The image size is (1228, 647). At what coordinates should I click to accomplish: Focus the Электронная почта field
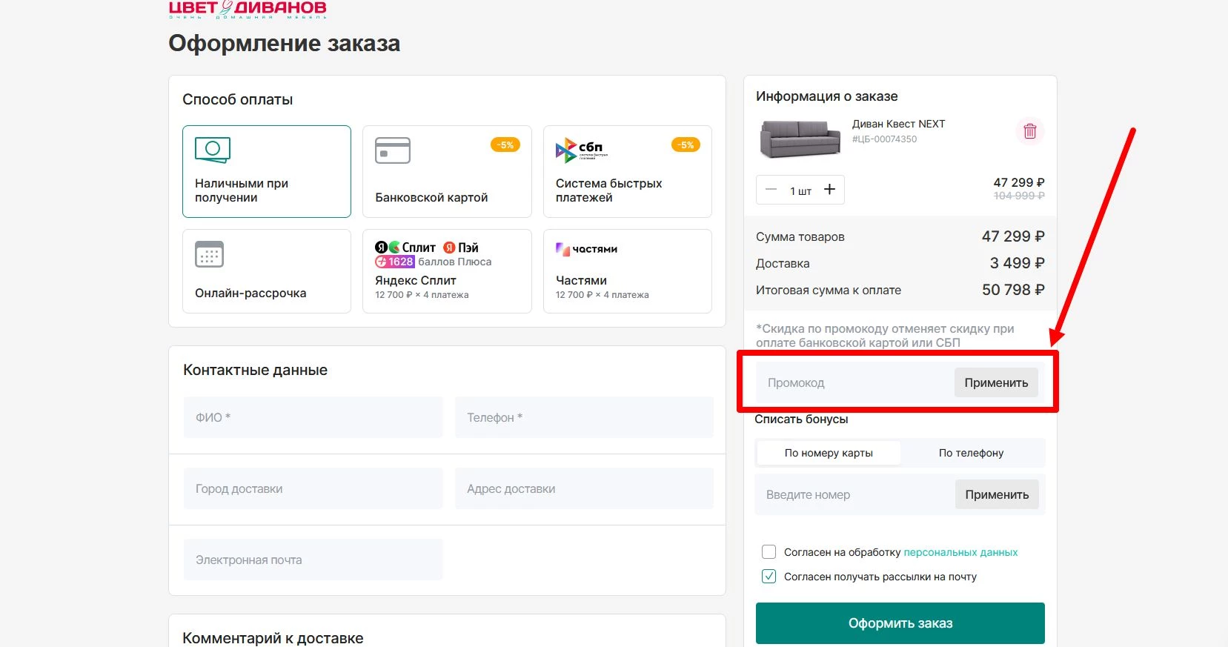[313, 560]
